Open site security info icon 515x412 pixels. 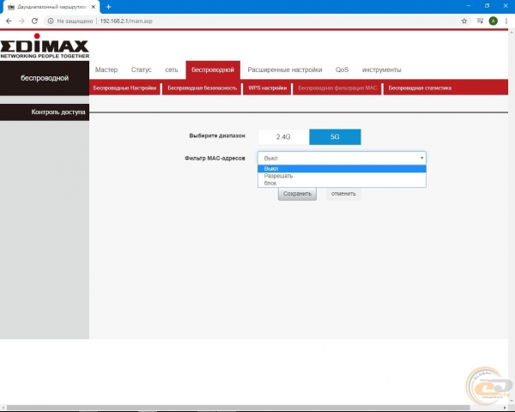(x=51, y=21)
